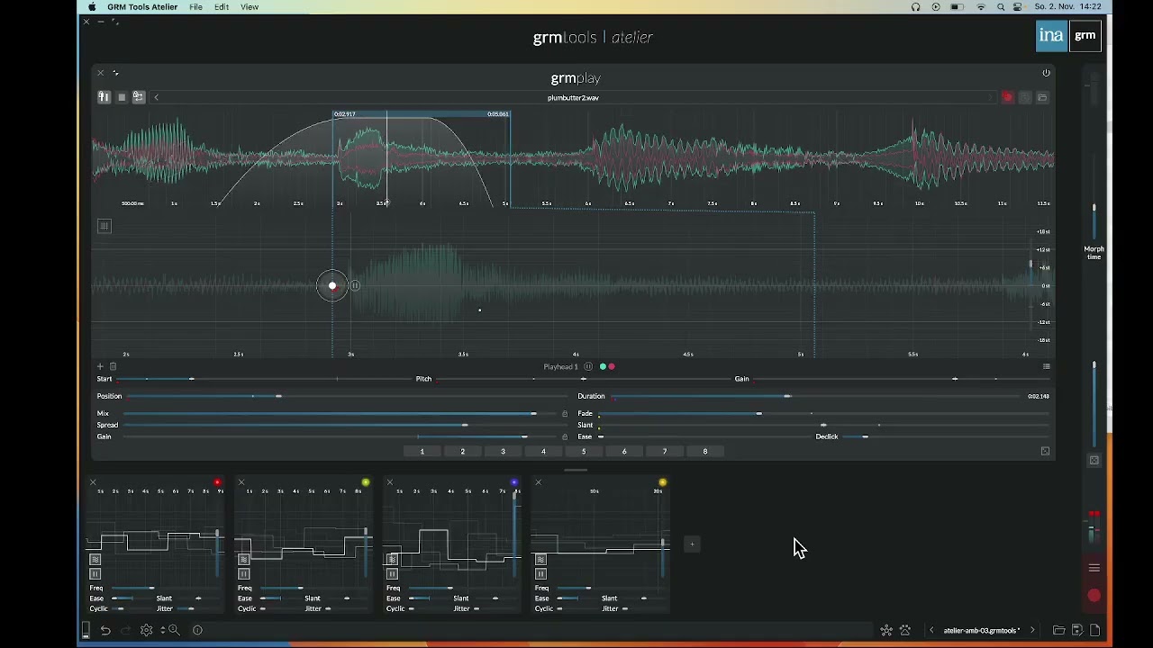The image size is (1153, 648).
Task: Go to next preset after atelier-amb-03
Action: 1032,630
